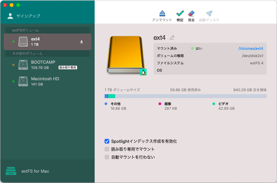The image size is (277, 183).
Task: Click the pink 画像 legend dot
Action: pyautogui.click(x=160, y=104)
